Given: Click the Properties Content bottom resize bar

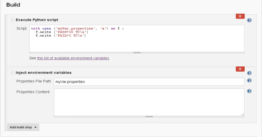Looking at the screenshot, I should [149, 116].
